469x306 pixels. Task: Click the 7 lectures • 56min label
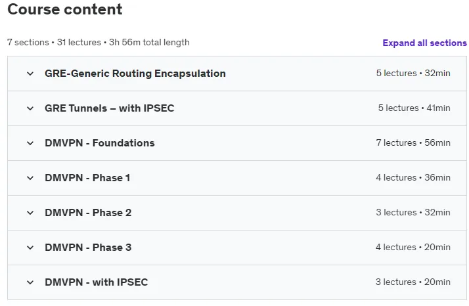413,142
